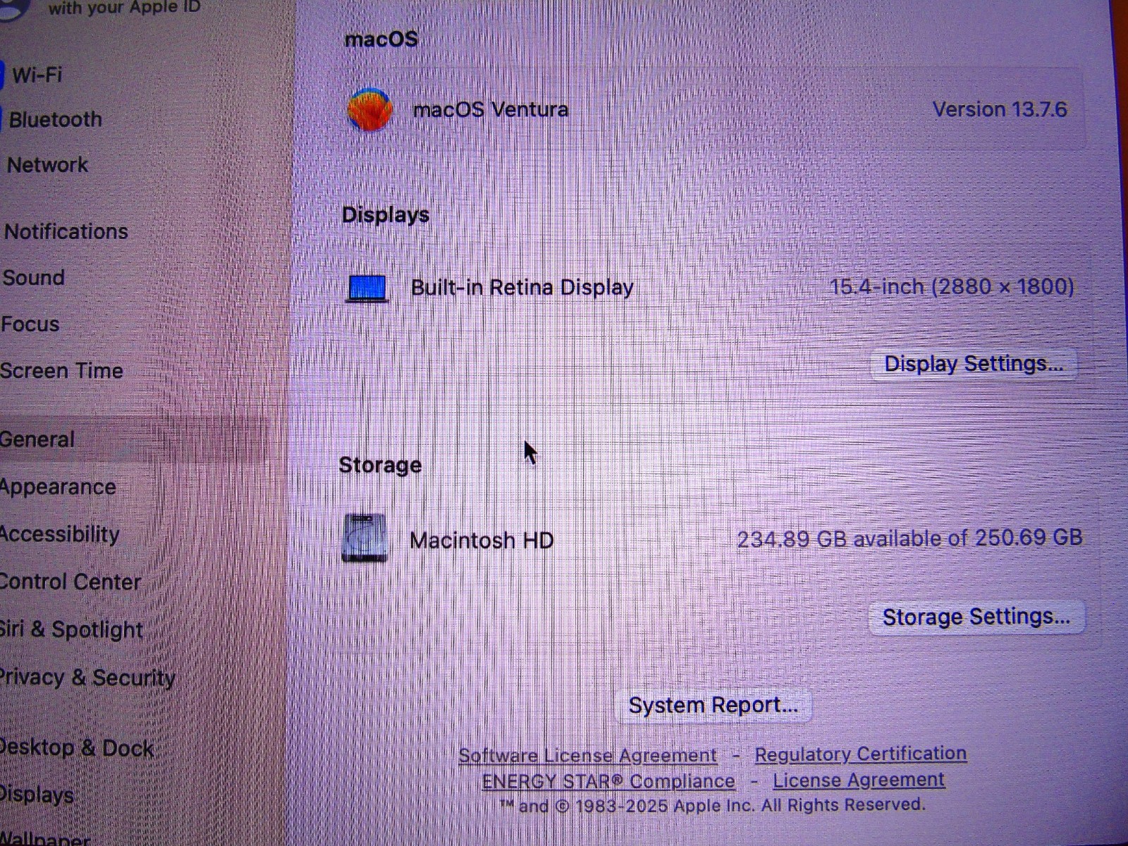Screen dimensions: 1128x846
Task: Open the Regulatory Certification link
Action: [860, 754]
